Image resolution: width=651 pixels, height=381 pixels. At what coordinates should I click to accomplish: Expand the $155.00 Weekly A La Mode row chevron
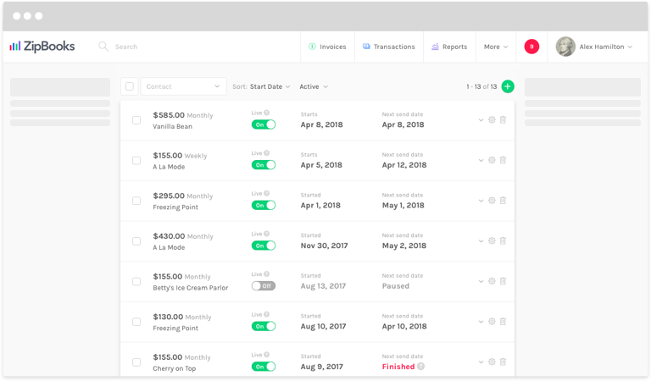click(481, 160)
